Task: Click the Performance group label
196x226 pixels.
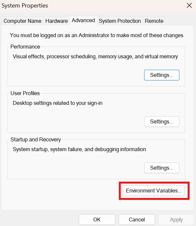Action: (x=25, y=47)
